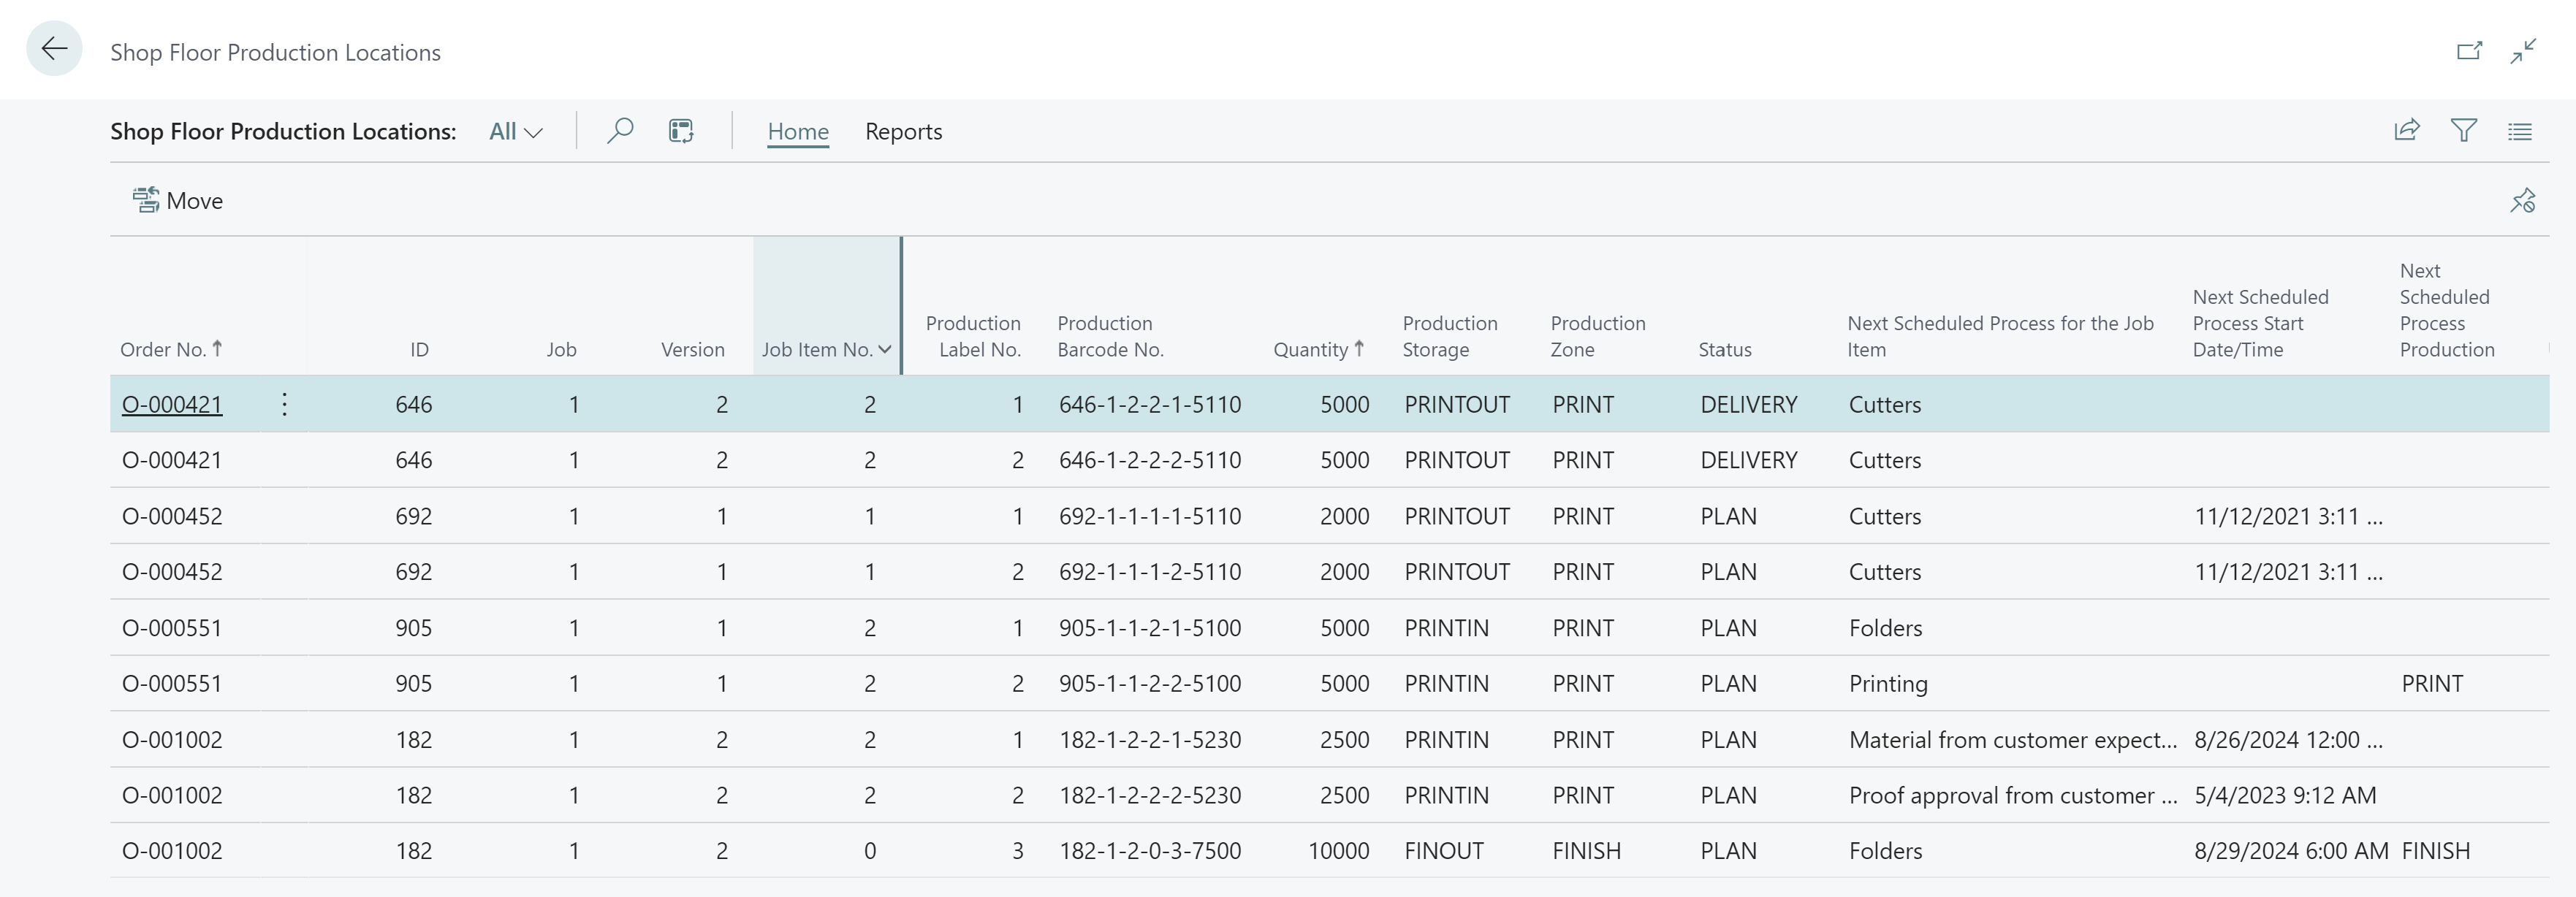Select barcode 692-1-1-1-1-5110 cell

1150,516
